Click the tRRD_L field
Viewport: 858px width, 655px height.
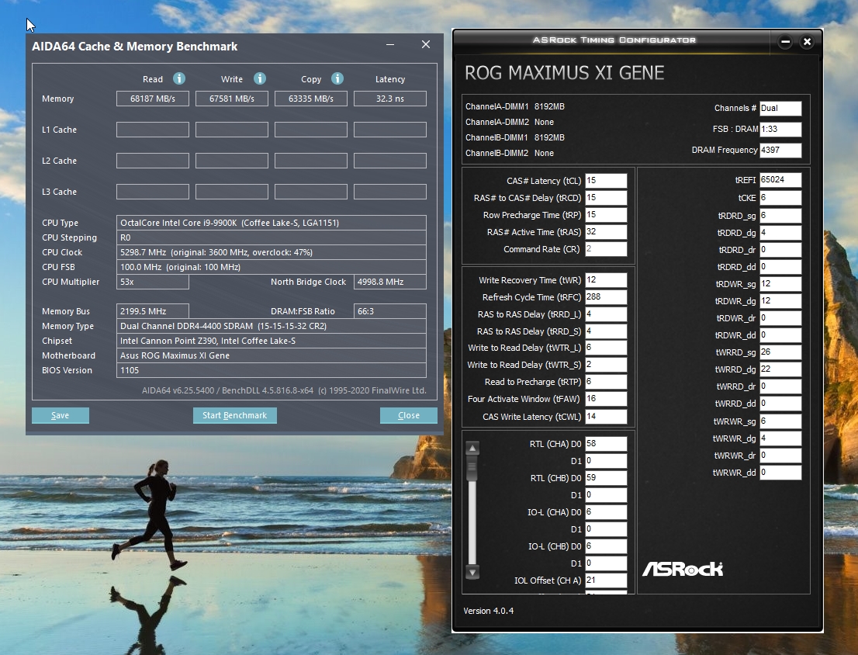coord(606,314)
